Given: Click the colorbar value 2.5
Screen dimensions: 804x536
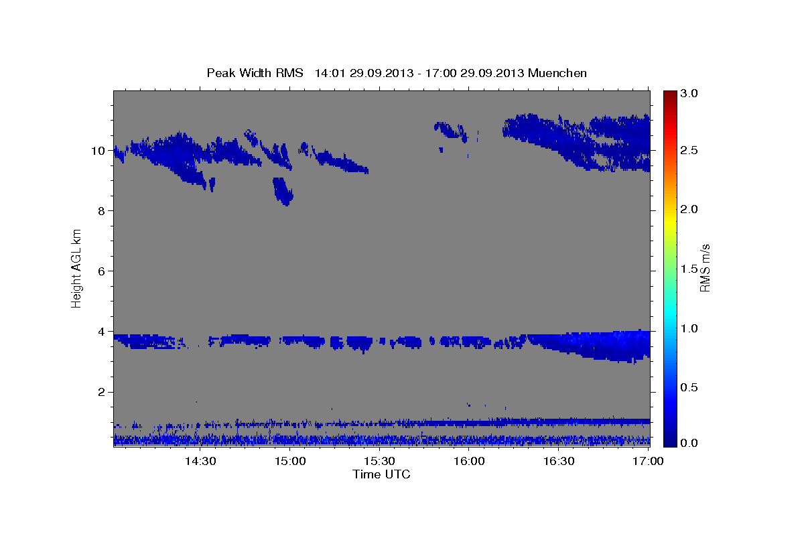Looking at the screenshot, I should (690, 151).
